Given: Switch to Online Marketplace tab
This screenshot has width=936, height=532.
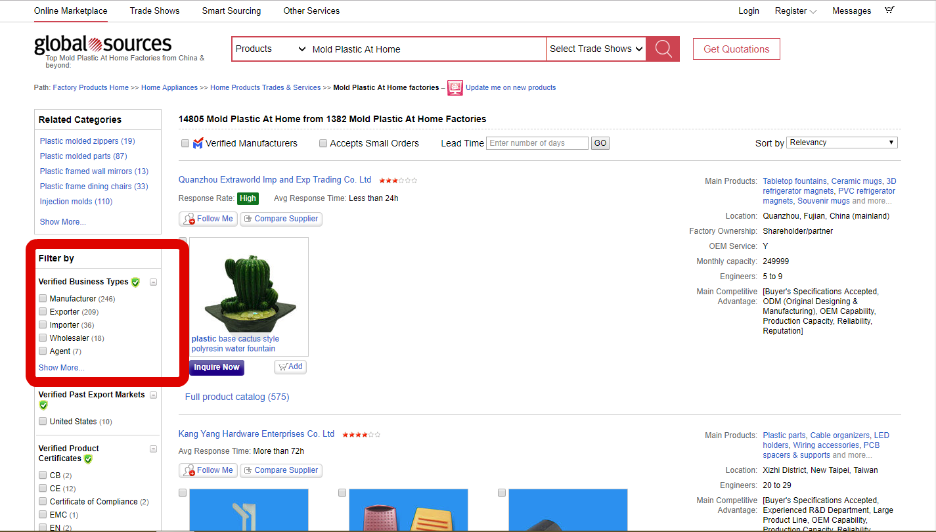Looking at the screenshot, I should (71, 11).
